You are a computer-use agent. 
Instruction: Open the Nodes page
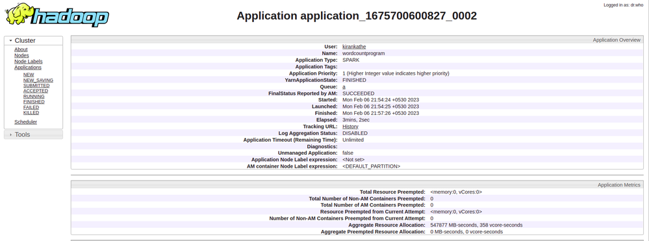[21, 55]
